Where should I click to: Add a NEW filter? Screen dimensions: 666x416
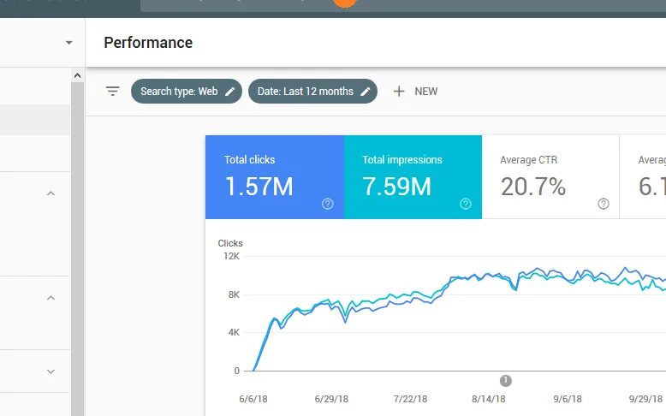(x=415, y=92)
